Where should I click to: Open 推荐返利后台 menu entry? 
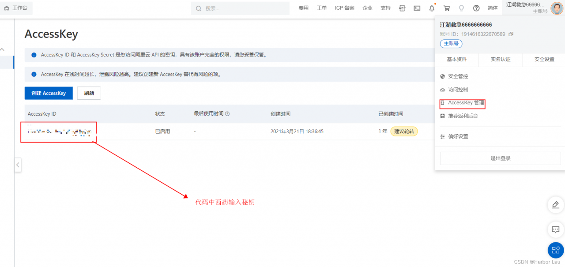click(463, 116)
